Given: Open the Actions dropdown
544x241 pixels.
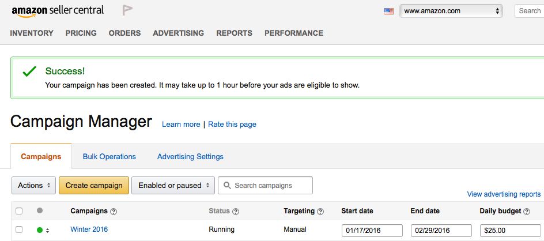Looking at the screenshot, I should 33,186.
